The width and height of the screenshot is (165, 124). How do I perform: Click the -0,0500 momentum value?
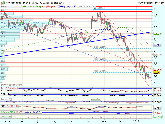pyautogui.click(x=158, y=102)
